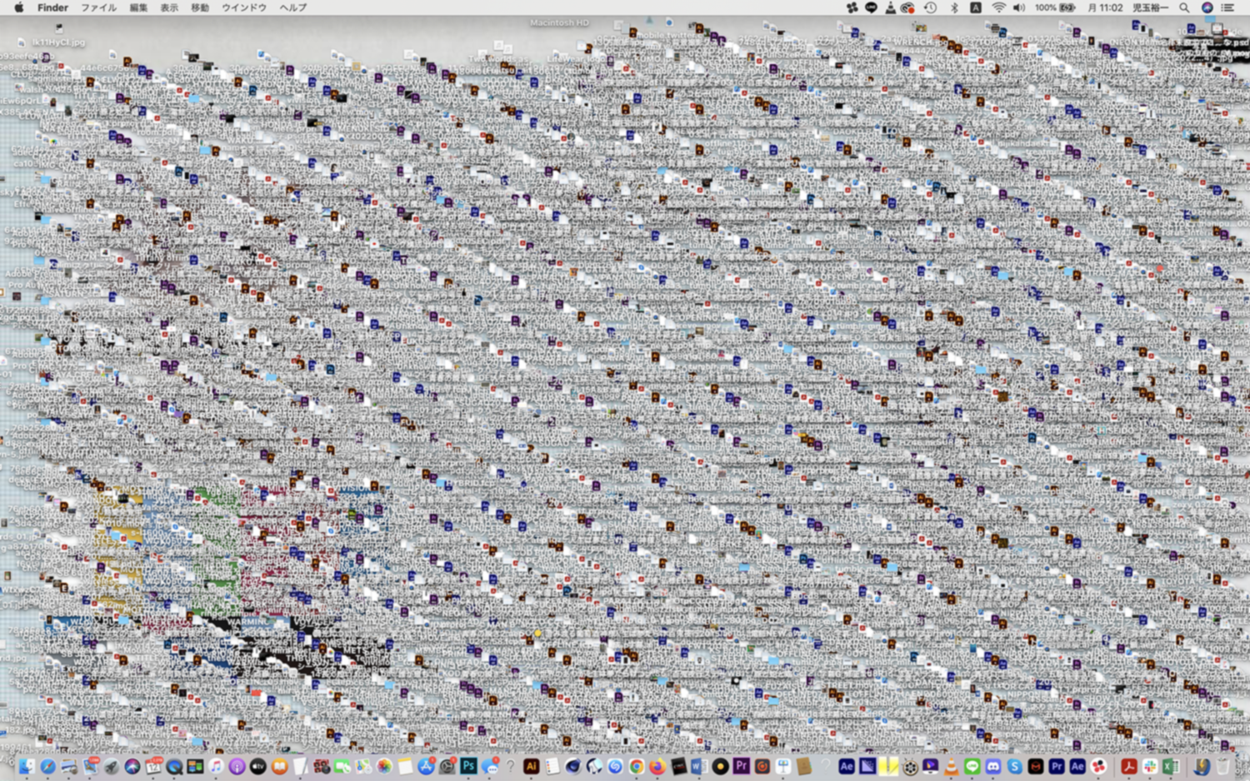Open Books app in the Dock
The height and width of the screenshot is (781, 1250).
tap(279, 766)
